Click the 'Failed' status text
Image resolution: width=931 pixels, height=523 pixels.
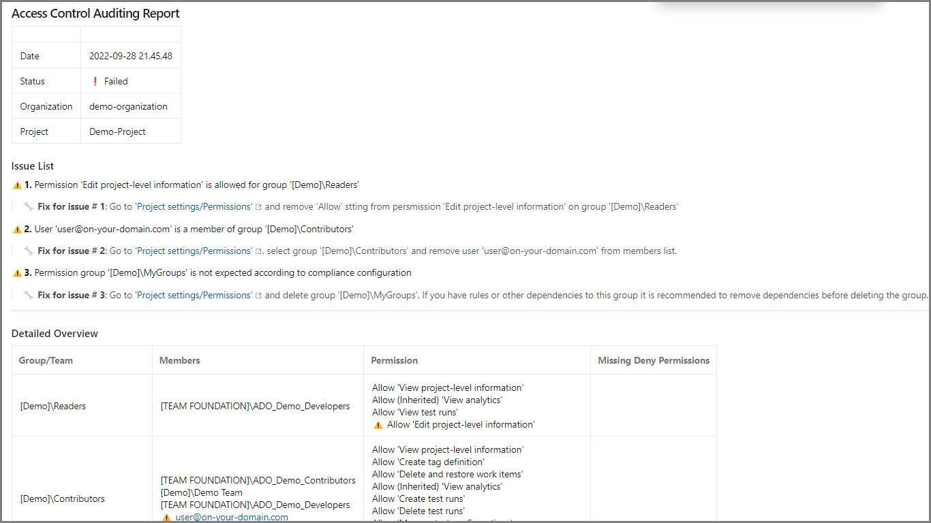116,81
